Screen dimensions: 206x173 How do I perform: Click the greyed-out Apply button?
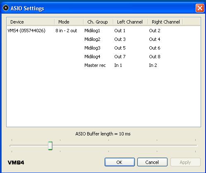coord(185,162)
